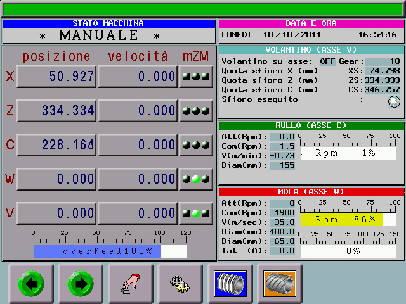Click the MANUALE machine state label

(99, 35)
